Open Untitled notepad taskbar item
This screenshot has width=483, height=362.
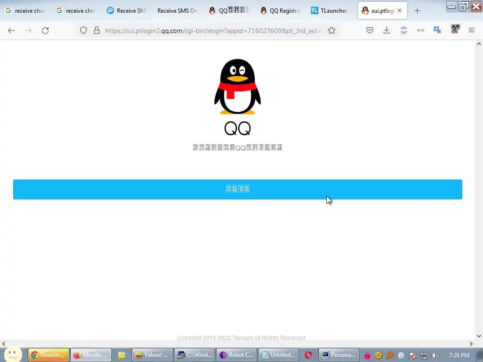point(278,355)
